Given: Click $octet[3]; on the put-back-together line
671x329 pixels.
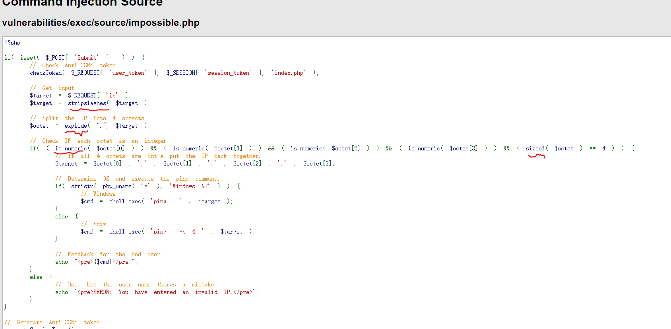Looking at the screenshot, I should pyautogui.click(x=319, y=164).
